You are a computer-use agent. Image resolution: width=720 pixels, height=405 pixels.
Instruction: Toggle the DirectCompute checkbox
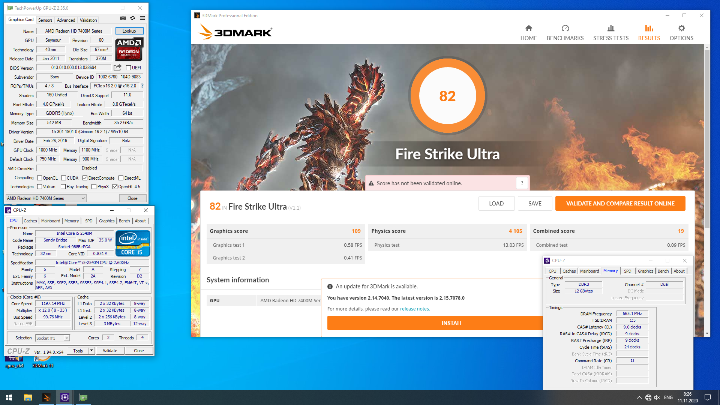(x=85, y=178)
